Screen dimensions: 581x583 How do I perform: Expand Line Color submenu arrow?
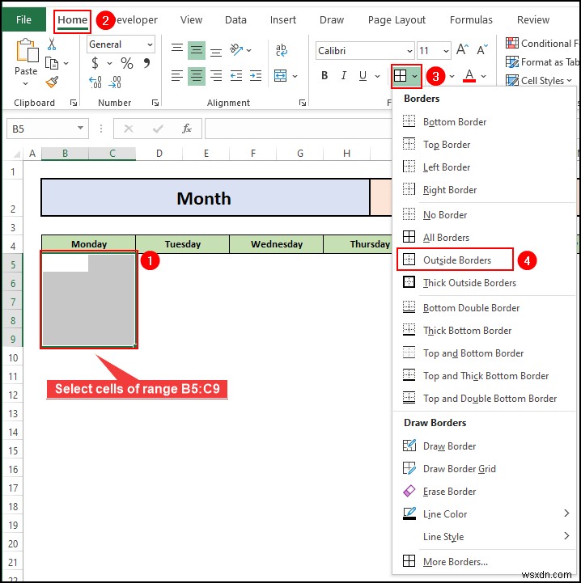click(566, 513)
